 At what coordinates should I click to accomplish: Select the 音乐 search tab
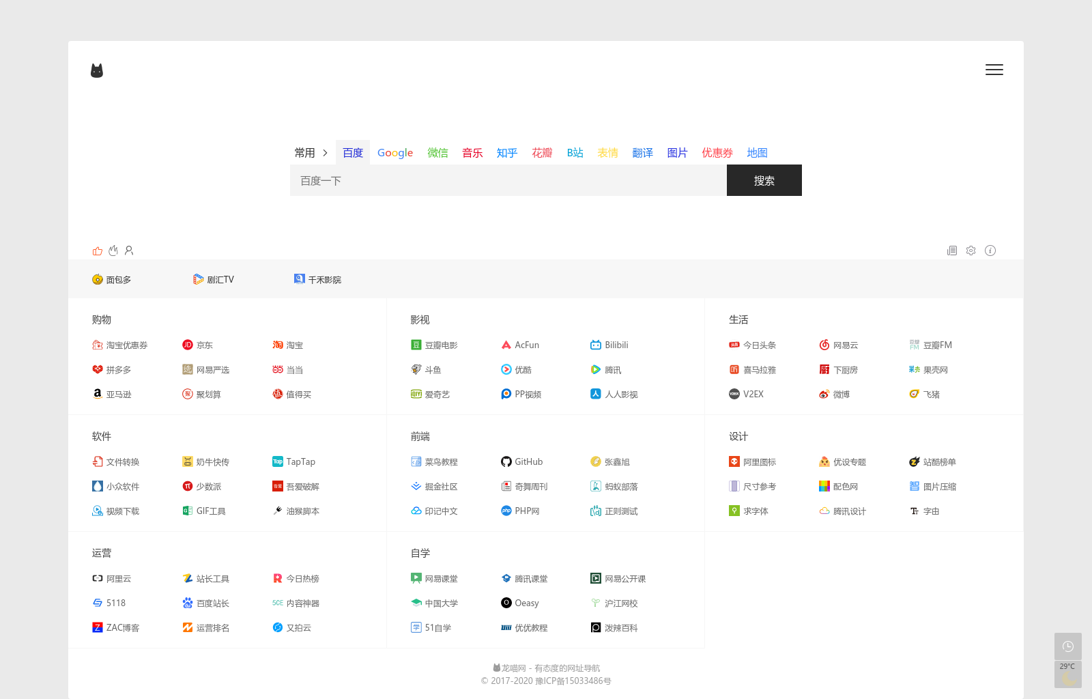(x=472, y=153)
